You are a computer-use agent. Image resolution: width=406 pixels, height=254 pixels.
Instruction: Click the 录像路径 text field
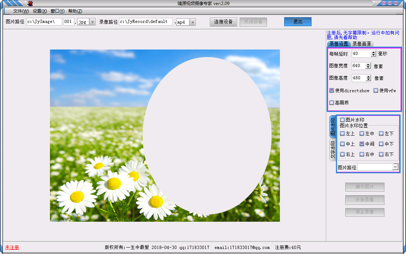pyautogui.click(x=146, y=22)
